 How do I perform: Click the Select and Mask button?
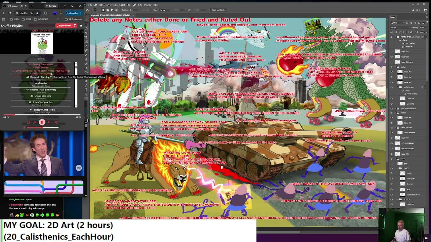[218, 10]
